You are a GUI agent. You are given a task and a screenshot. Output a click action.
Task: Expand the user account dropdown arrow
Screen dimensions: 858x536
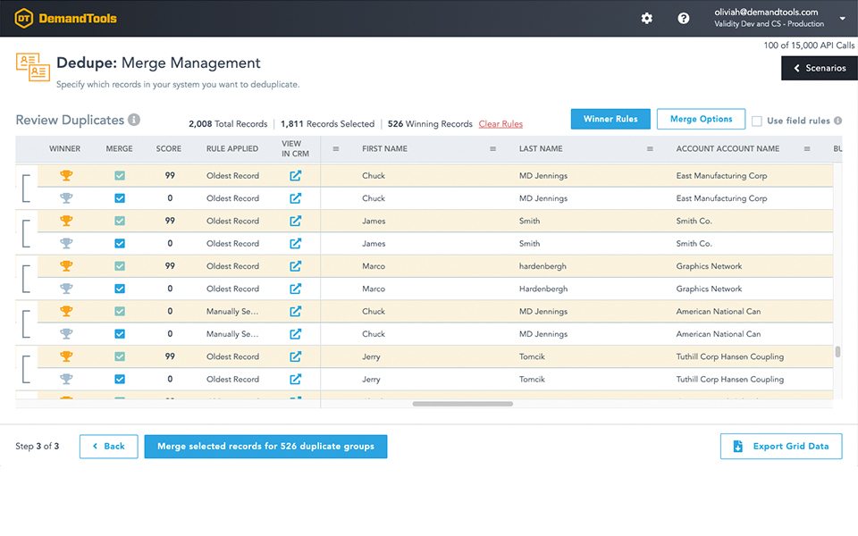point(842,19)
